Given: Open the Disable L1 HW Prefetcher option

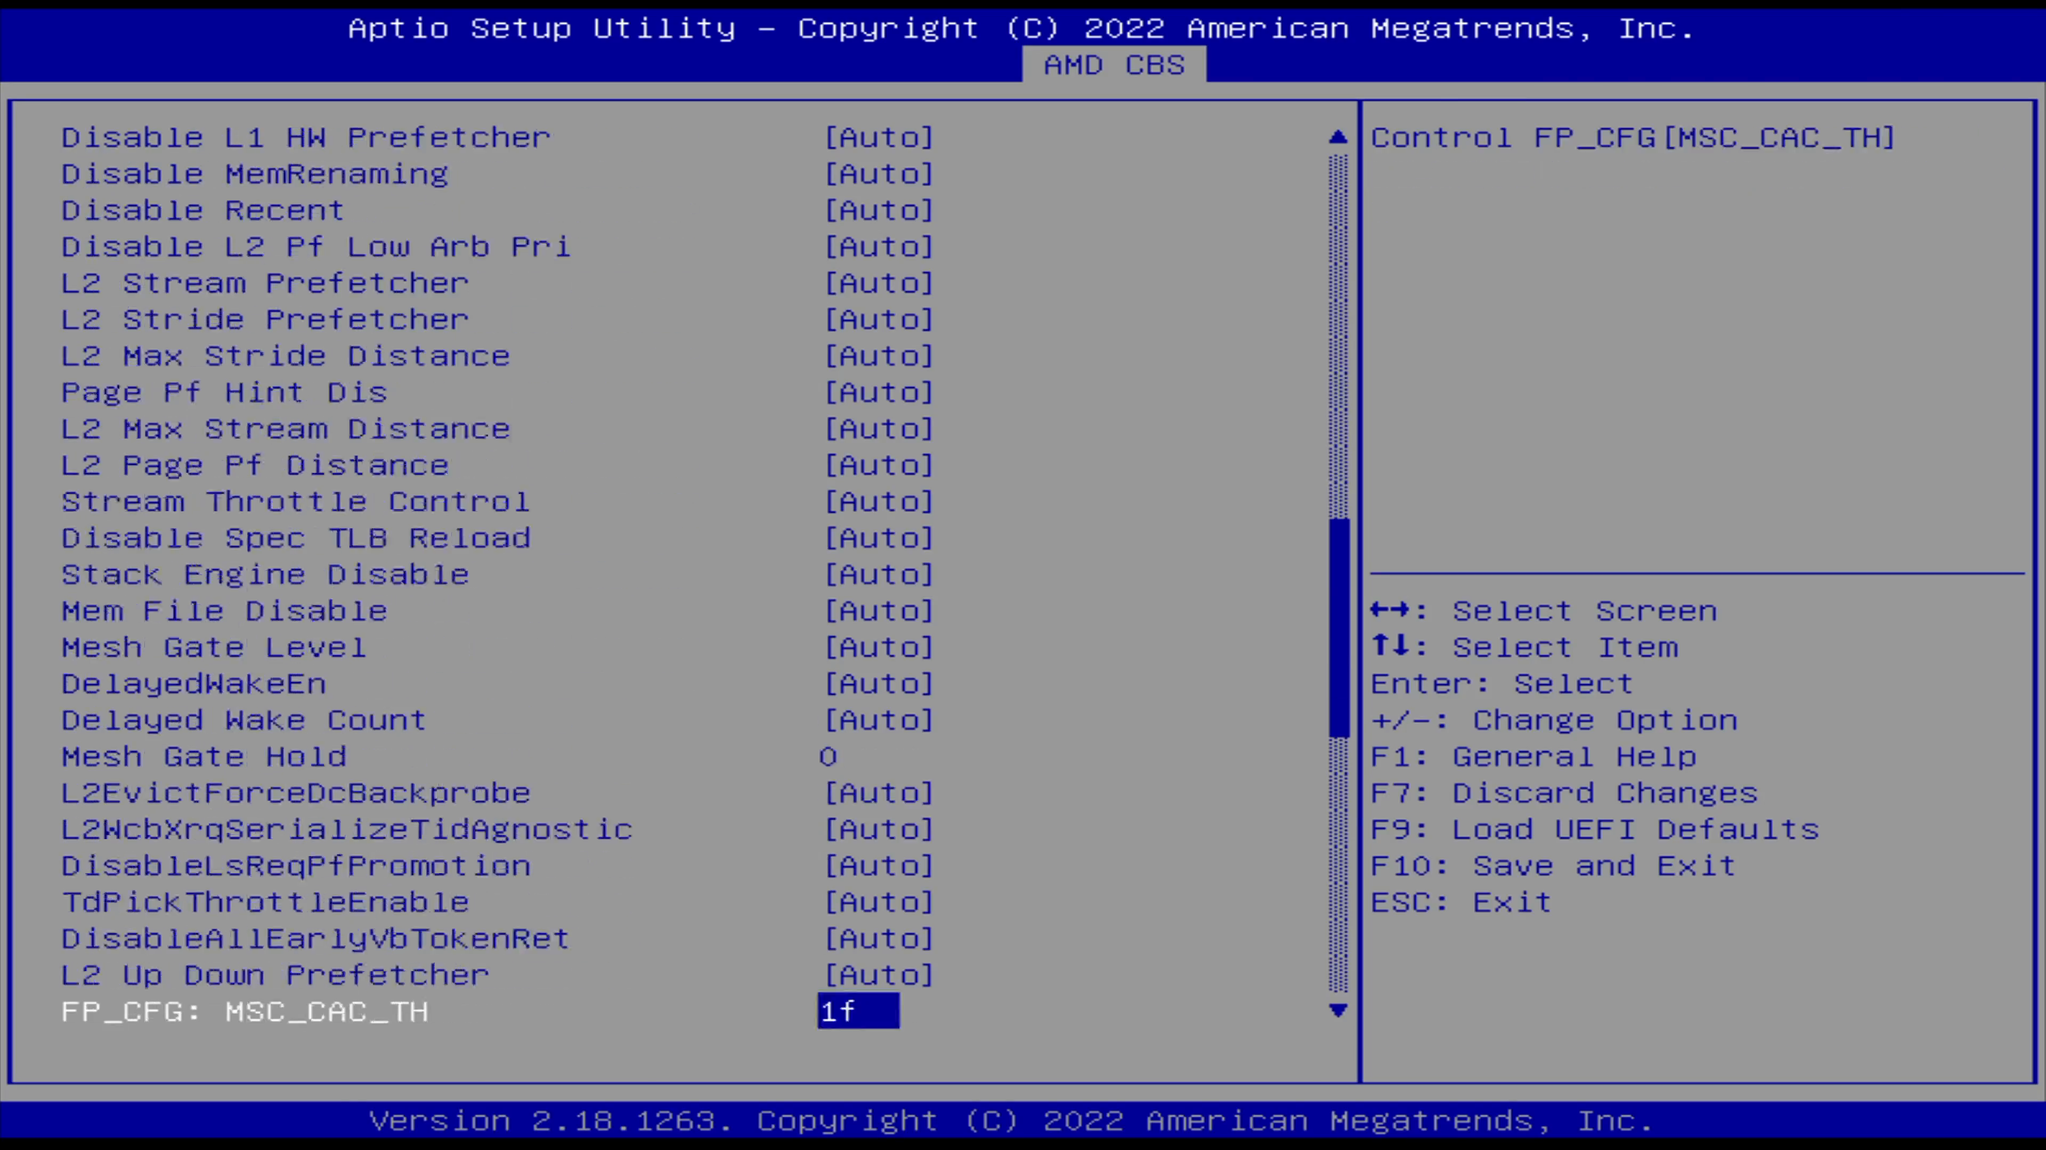Looking at the screenshot, I should pyautogui.click(x=879, y=137).
